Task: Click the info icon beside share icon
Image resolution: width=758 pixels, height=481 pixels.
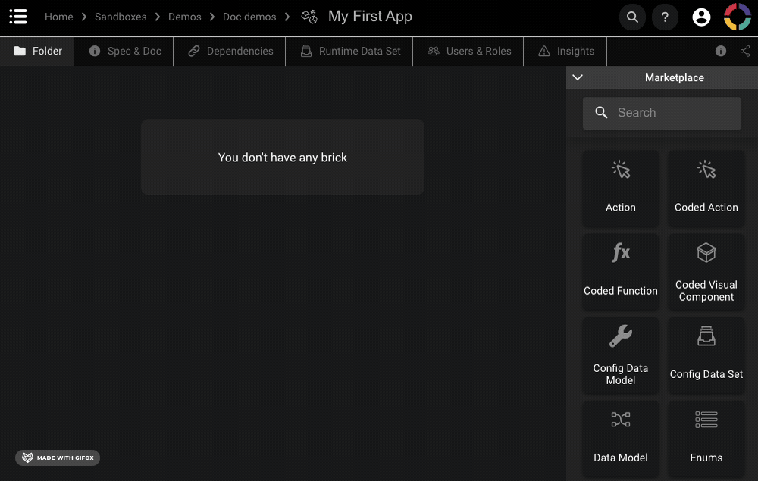Action: click(721, 51)
